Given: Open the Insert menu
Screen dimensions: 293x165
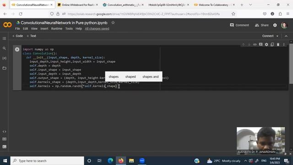Looking at the screenshot, I should click(x=44, y=28).
